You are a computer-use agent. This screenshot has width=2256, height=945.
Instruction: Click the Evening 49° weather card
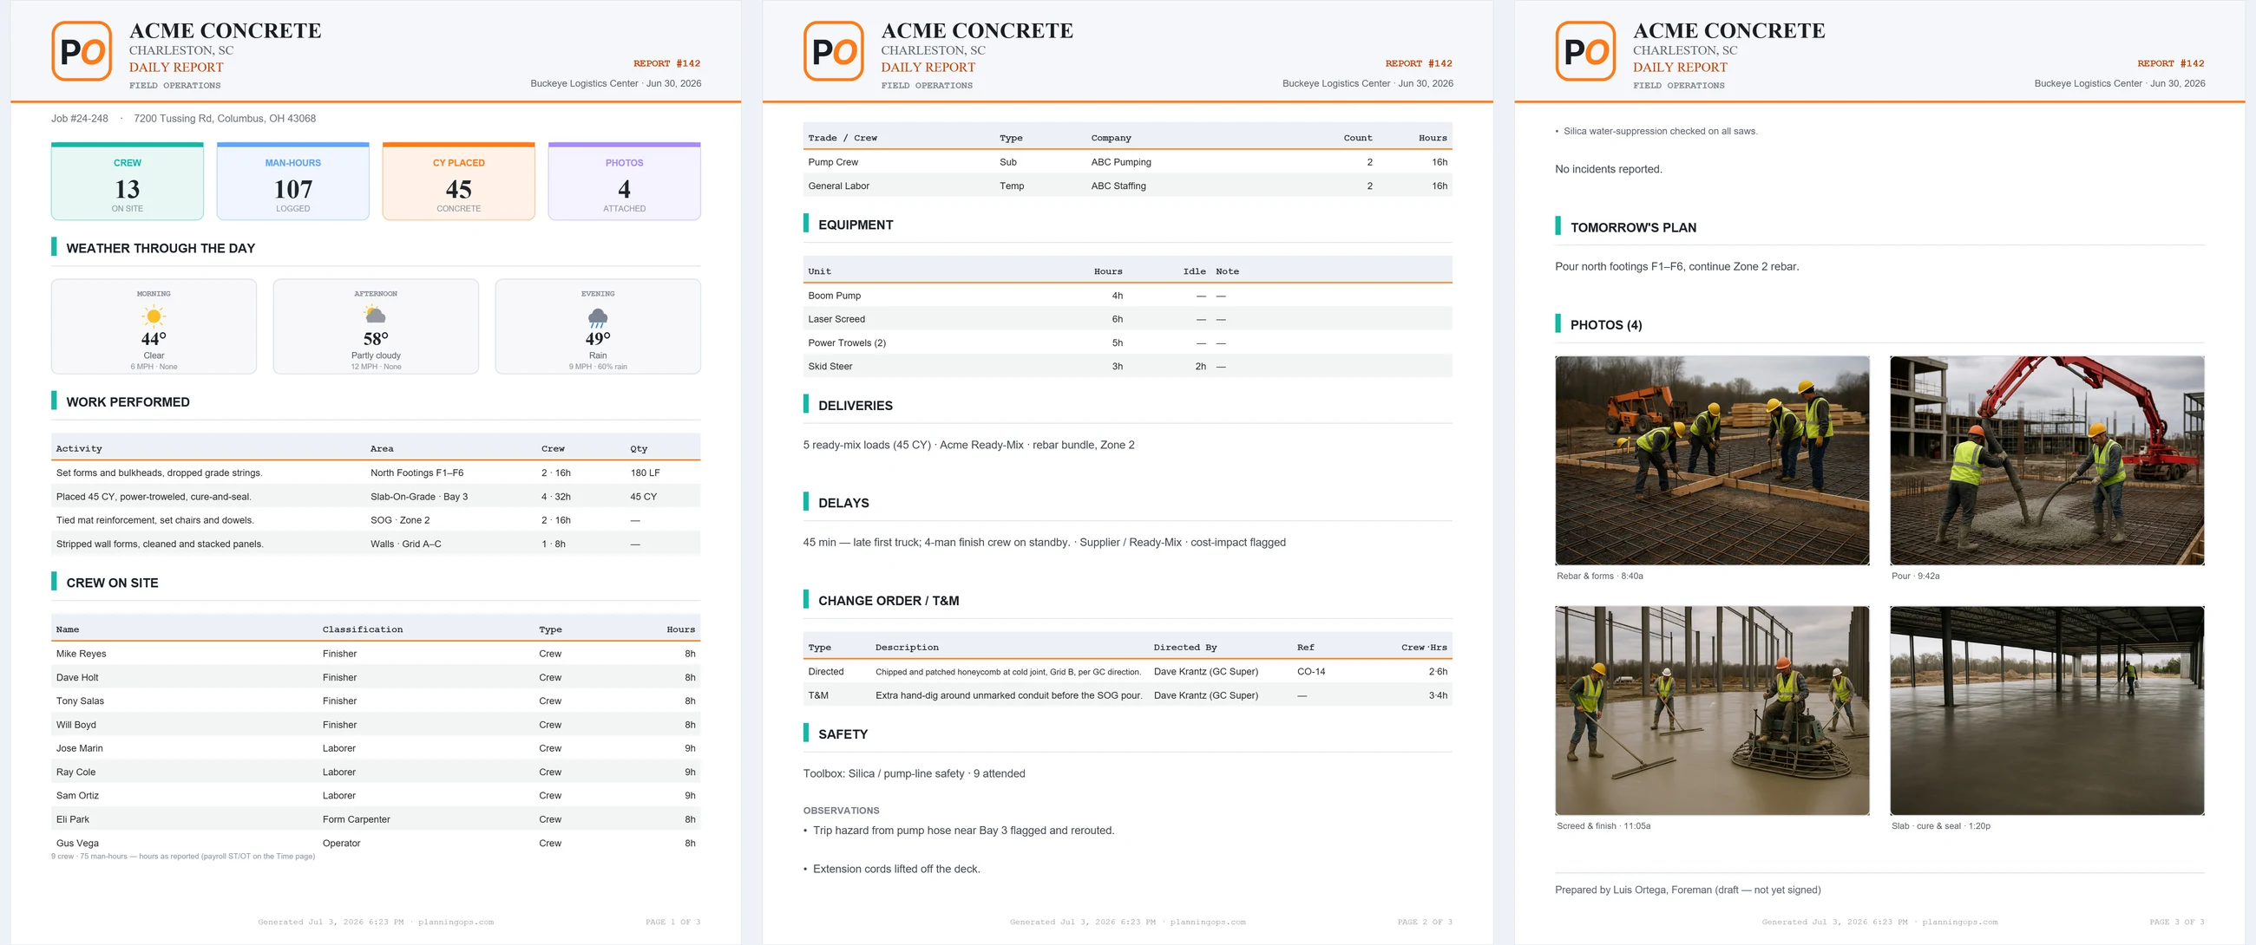[598, 326]
